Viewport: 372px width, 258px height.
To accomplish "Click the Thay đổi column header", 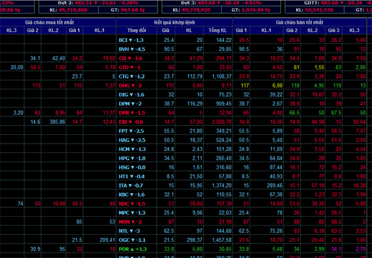I will pos(137,30).
